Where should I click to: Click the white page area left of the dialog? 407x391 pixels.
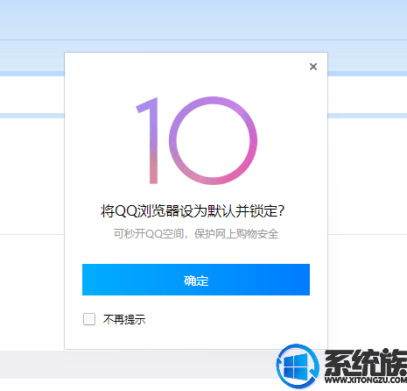pos(32,175)
